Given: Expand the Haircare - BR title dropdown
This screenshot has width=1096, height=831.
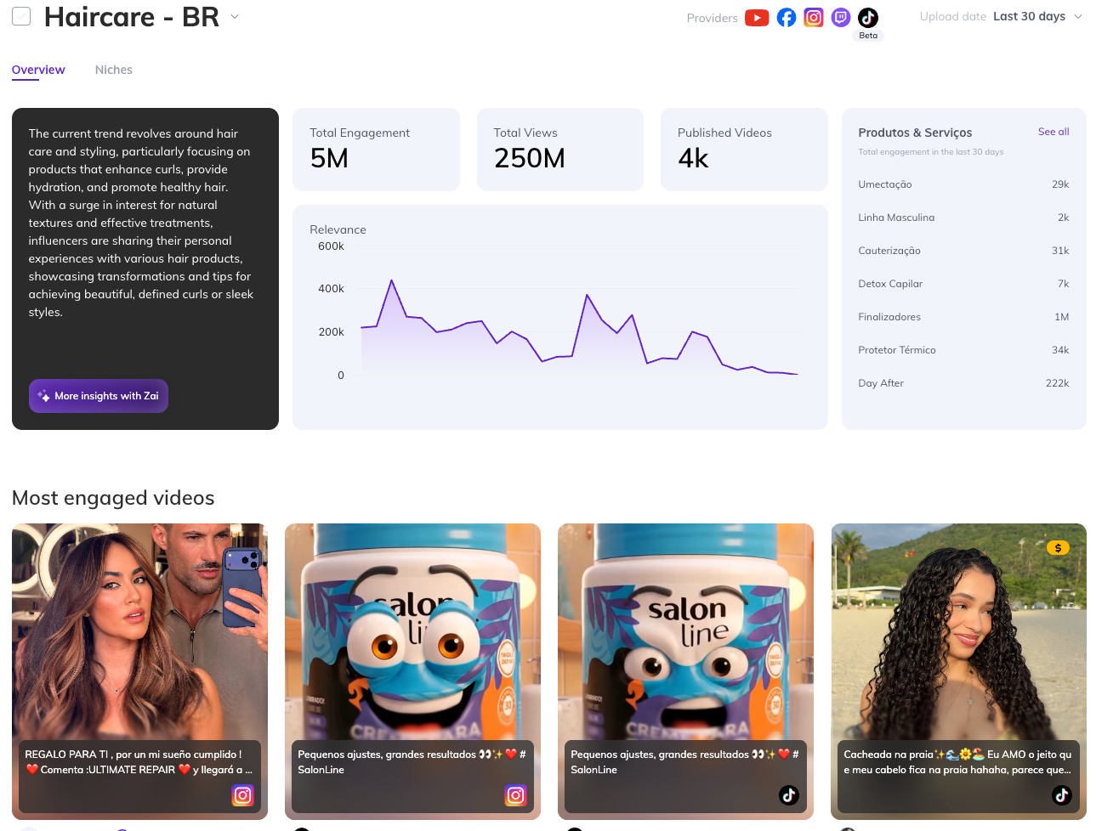Looking at the screenshot, I should tap(235, 16).
